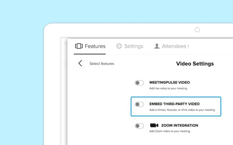Click the Zoom camera icon
Image resolution: width=233 pixels, height=145 pixels.
click(154, 125)
